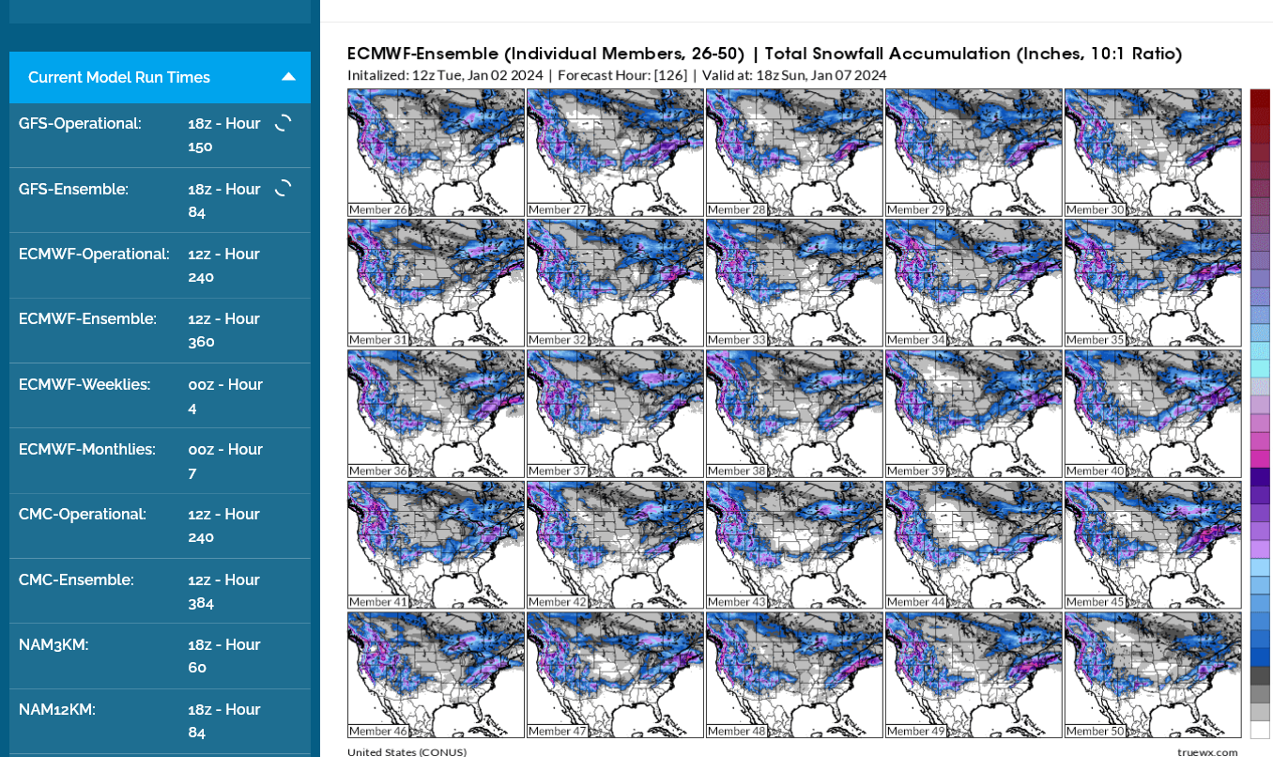Image resolution: width=1273 pixels, height=757 pixels.
Task: Open the Member 26 snowfall map
Action: point(436,152)
